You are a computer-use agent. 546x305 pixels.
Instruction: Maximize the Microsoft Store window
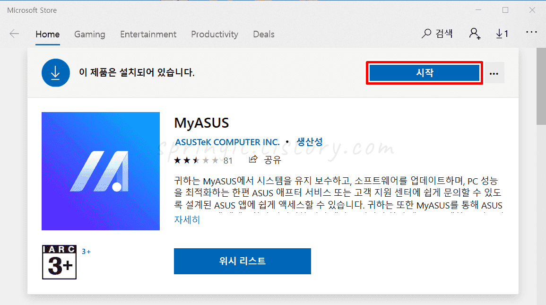click(505, 10)
